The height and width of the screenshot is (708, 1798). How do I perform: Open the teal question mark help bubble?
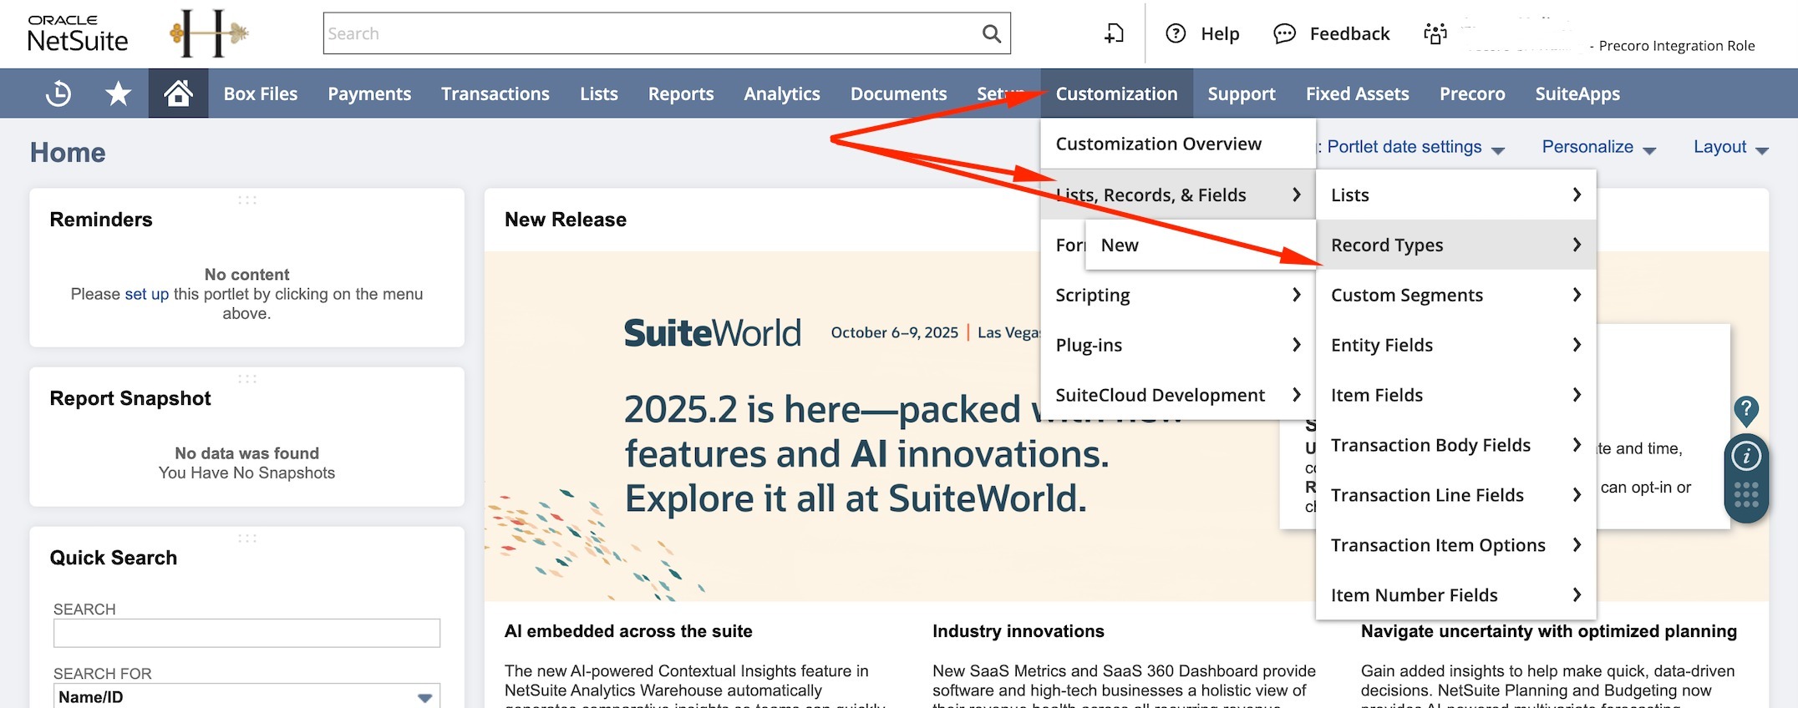click(x=1746, y=410)
